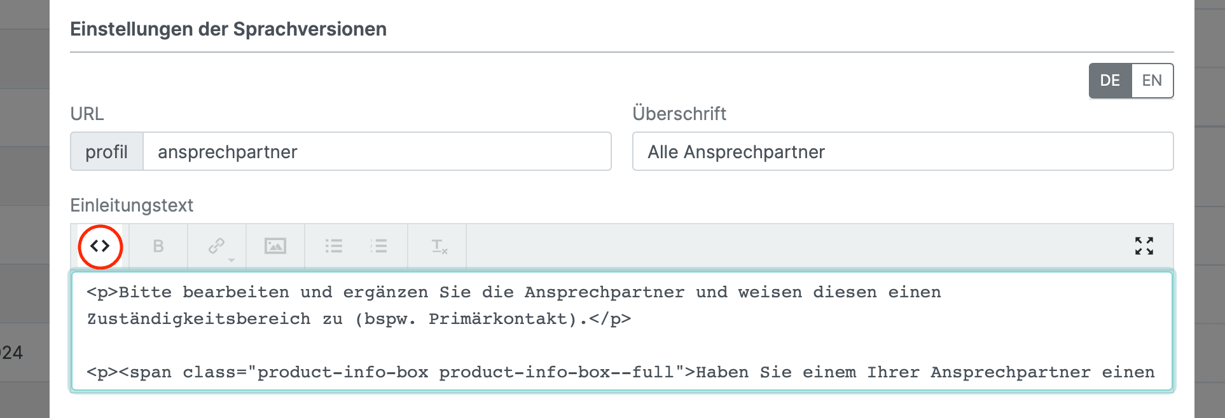Create a numbered list
The width and height of the screenshot is (1225, 418).
click(378, 246)
